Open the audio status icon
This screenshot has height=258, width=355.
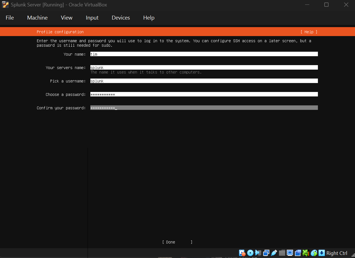(x=258, y=253)
